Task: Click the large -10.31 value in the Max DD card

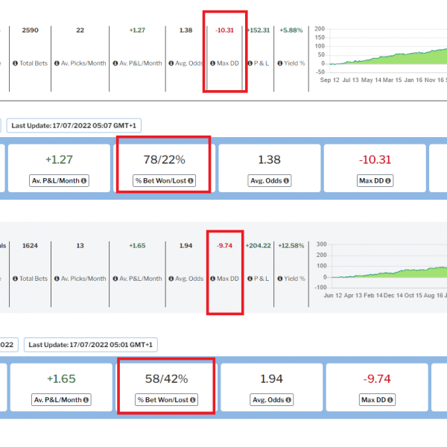Action: point(375,159)
